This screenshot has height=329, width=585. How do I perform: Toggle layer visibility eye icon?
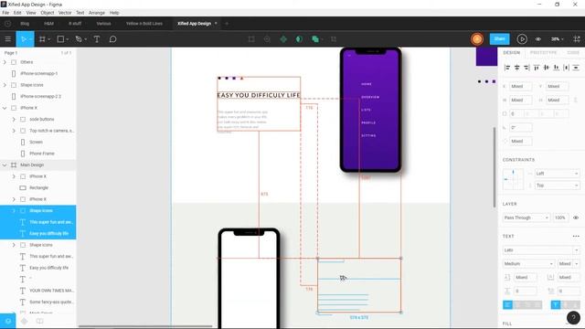[x=576, y=218]
